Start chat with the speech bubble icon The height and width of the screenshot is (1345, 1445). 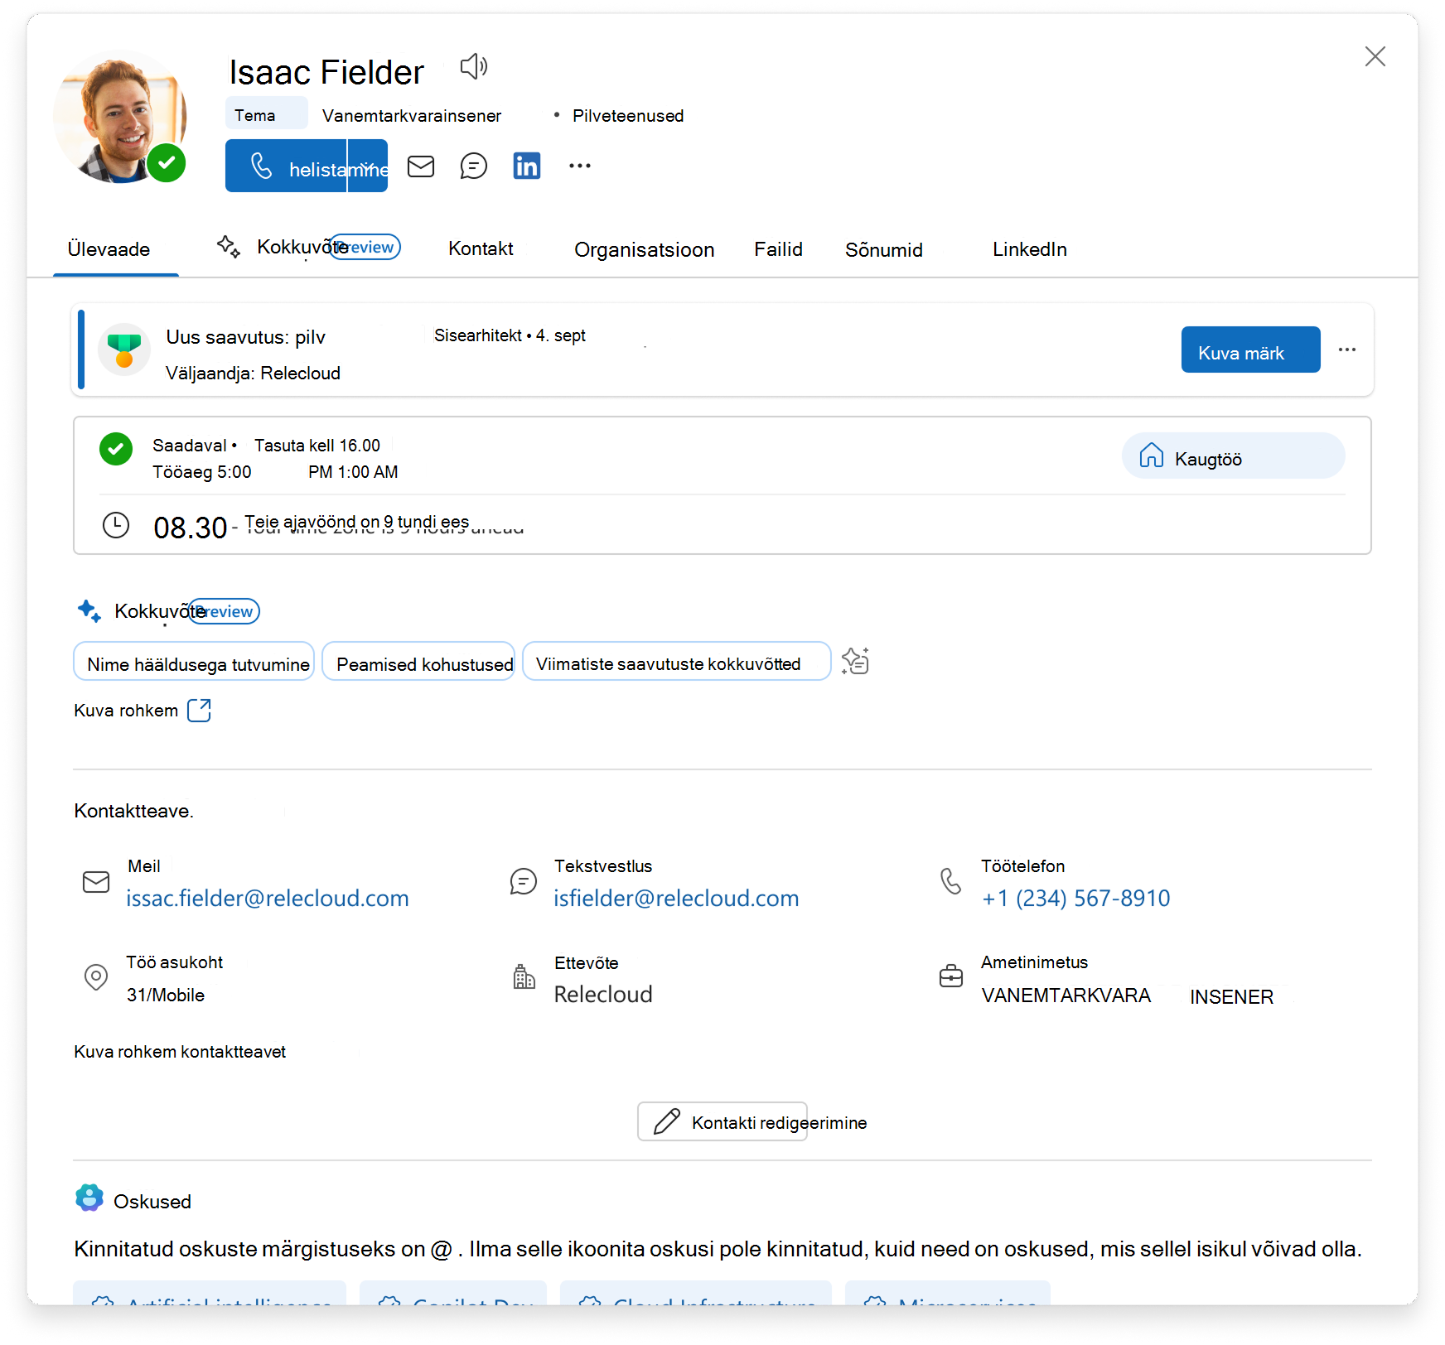[474, 166]
